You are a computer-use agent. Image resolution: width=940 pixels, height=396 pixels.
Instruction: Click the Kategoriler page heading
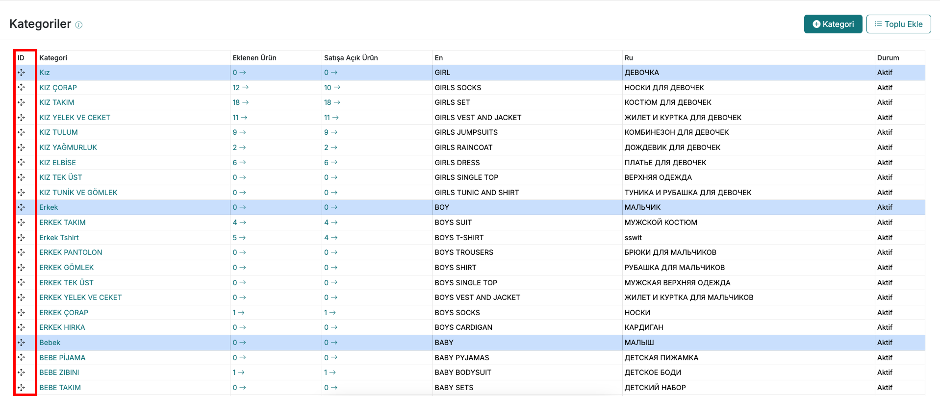(40, 24)
